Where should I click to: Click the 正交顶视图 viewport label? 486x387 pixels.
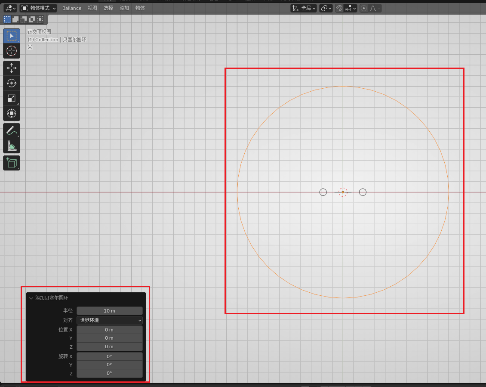pos(40,32)
